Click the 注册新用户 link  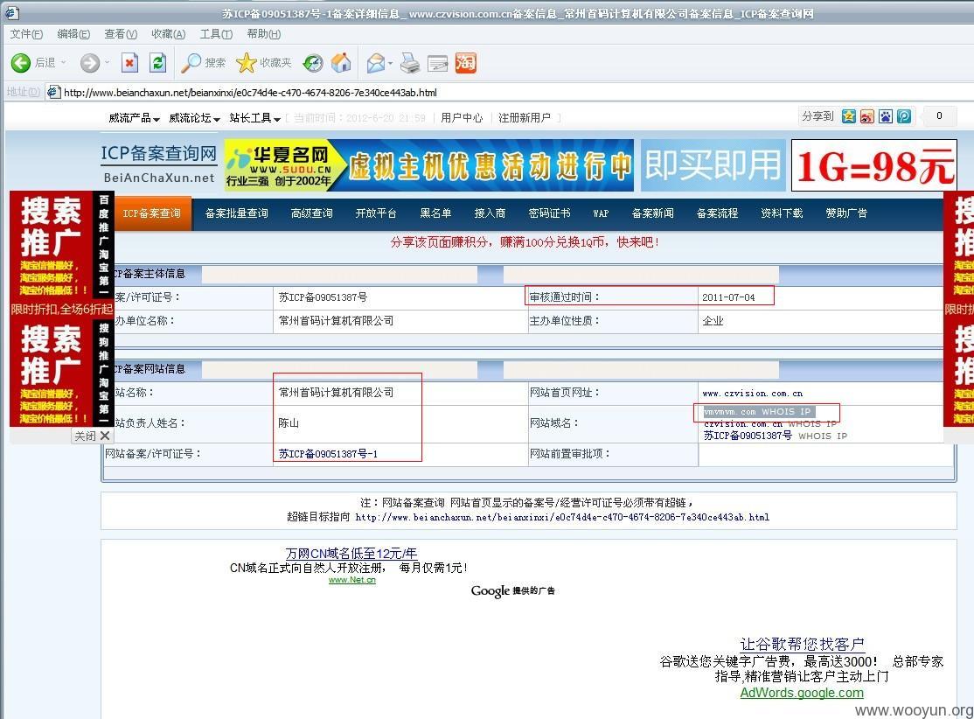(525, 118)
